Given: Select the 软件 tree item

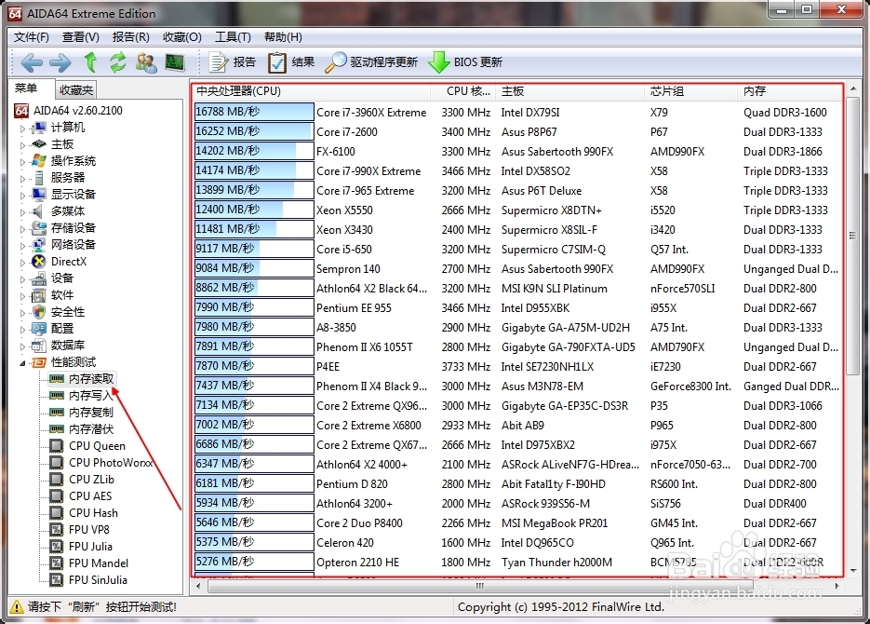Looking at the screenshot, I should [62, 295].
